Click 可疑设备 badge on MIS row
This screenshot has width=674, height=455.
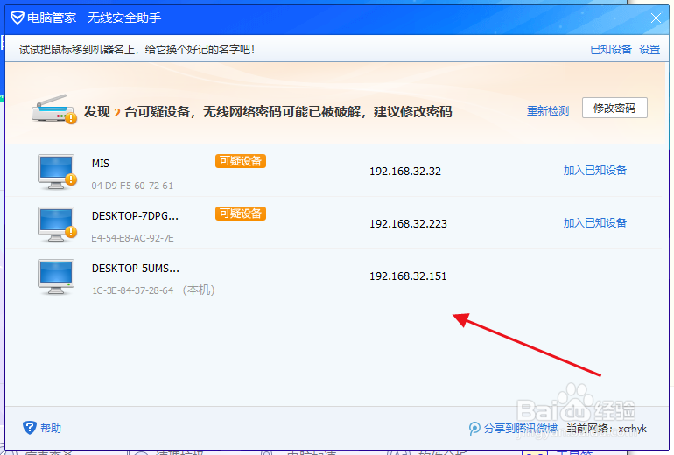pos(241,161)
